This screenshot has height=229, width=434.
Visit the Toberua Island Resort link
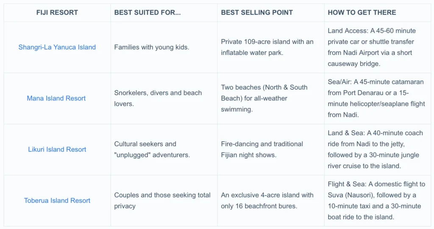point(57,201)
